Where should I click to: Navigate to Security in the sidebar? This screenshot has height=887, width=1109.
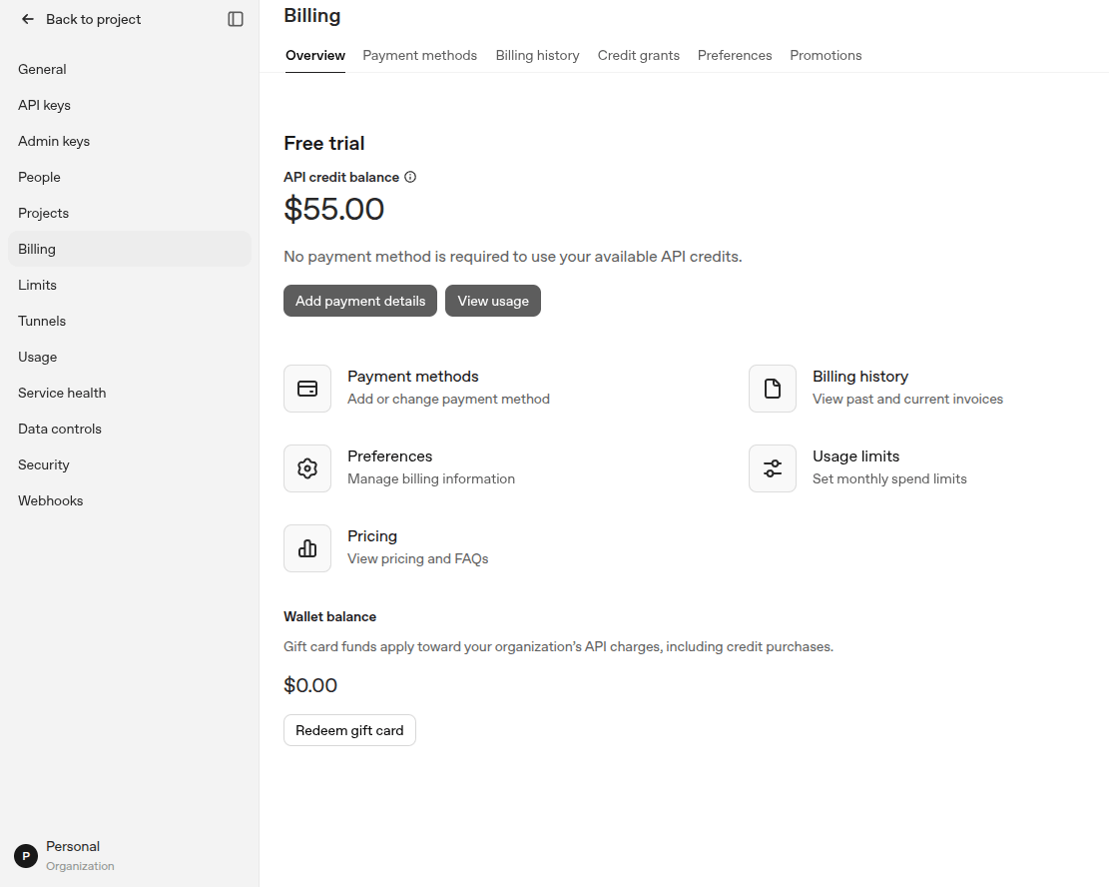(130, 465)
